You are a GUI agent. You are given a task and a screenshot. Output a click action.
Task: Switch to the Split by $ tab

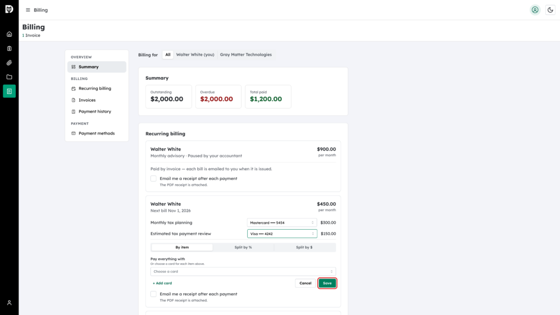(x=304, y=247)
